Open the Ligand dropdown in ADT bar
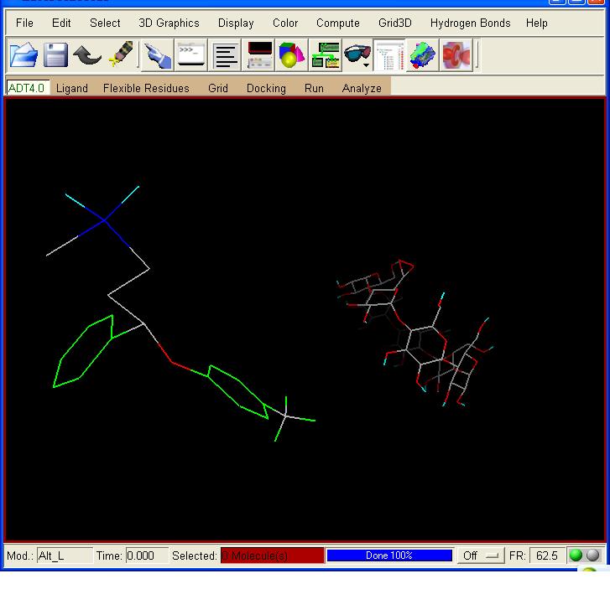Viewport: 610px width, 589px height. (x=72, y=88)
